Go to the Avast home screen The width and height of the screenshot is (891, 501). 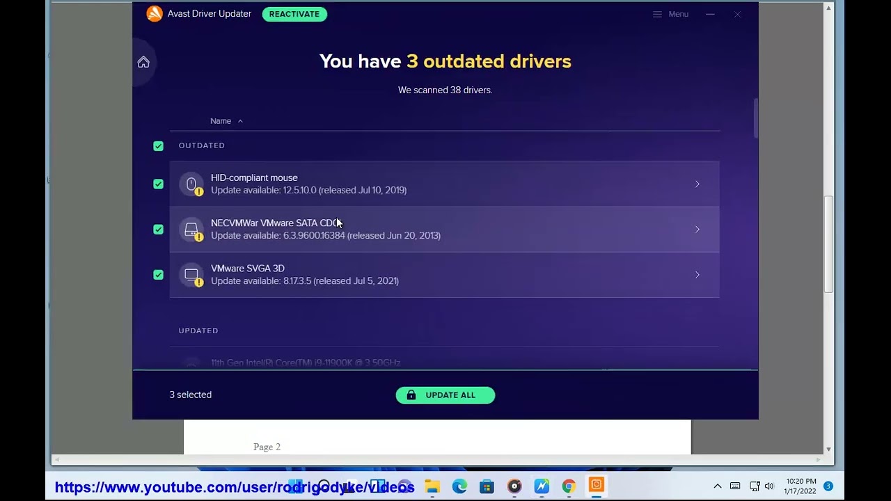click(143, 63)
